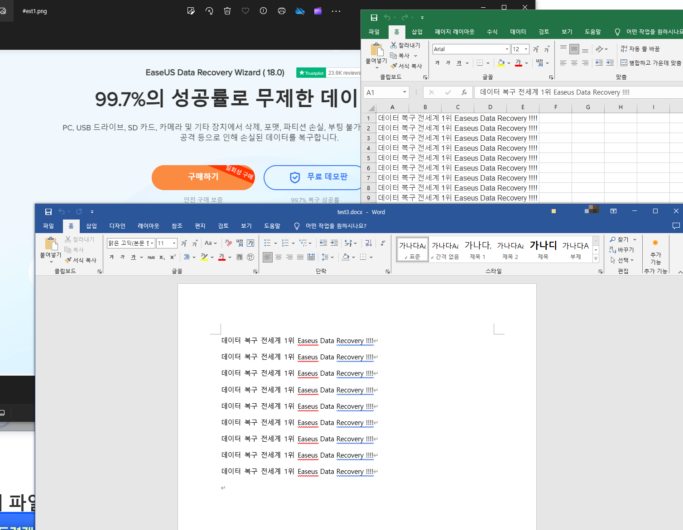This screenshot has height=530, width=683.
Task: Click the Word paste clipboard icon
Action: [x=51, y=244]
